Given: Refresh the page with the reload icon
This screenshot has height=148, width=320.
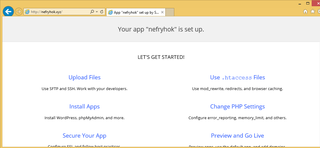Looking at the screenshot, I should point(102,12).
